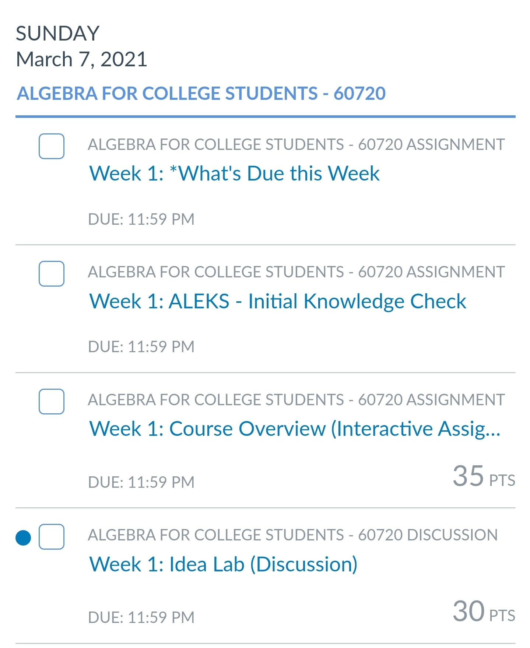Click the March 7, 2021 date text
This screenshot has width=530, height=648.
(x=81, y=59)
